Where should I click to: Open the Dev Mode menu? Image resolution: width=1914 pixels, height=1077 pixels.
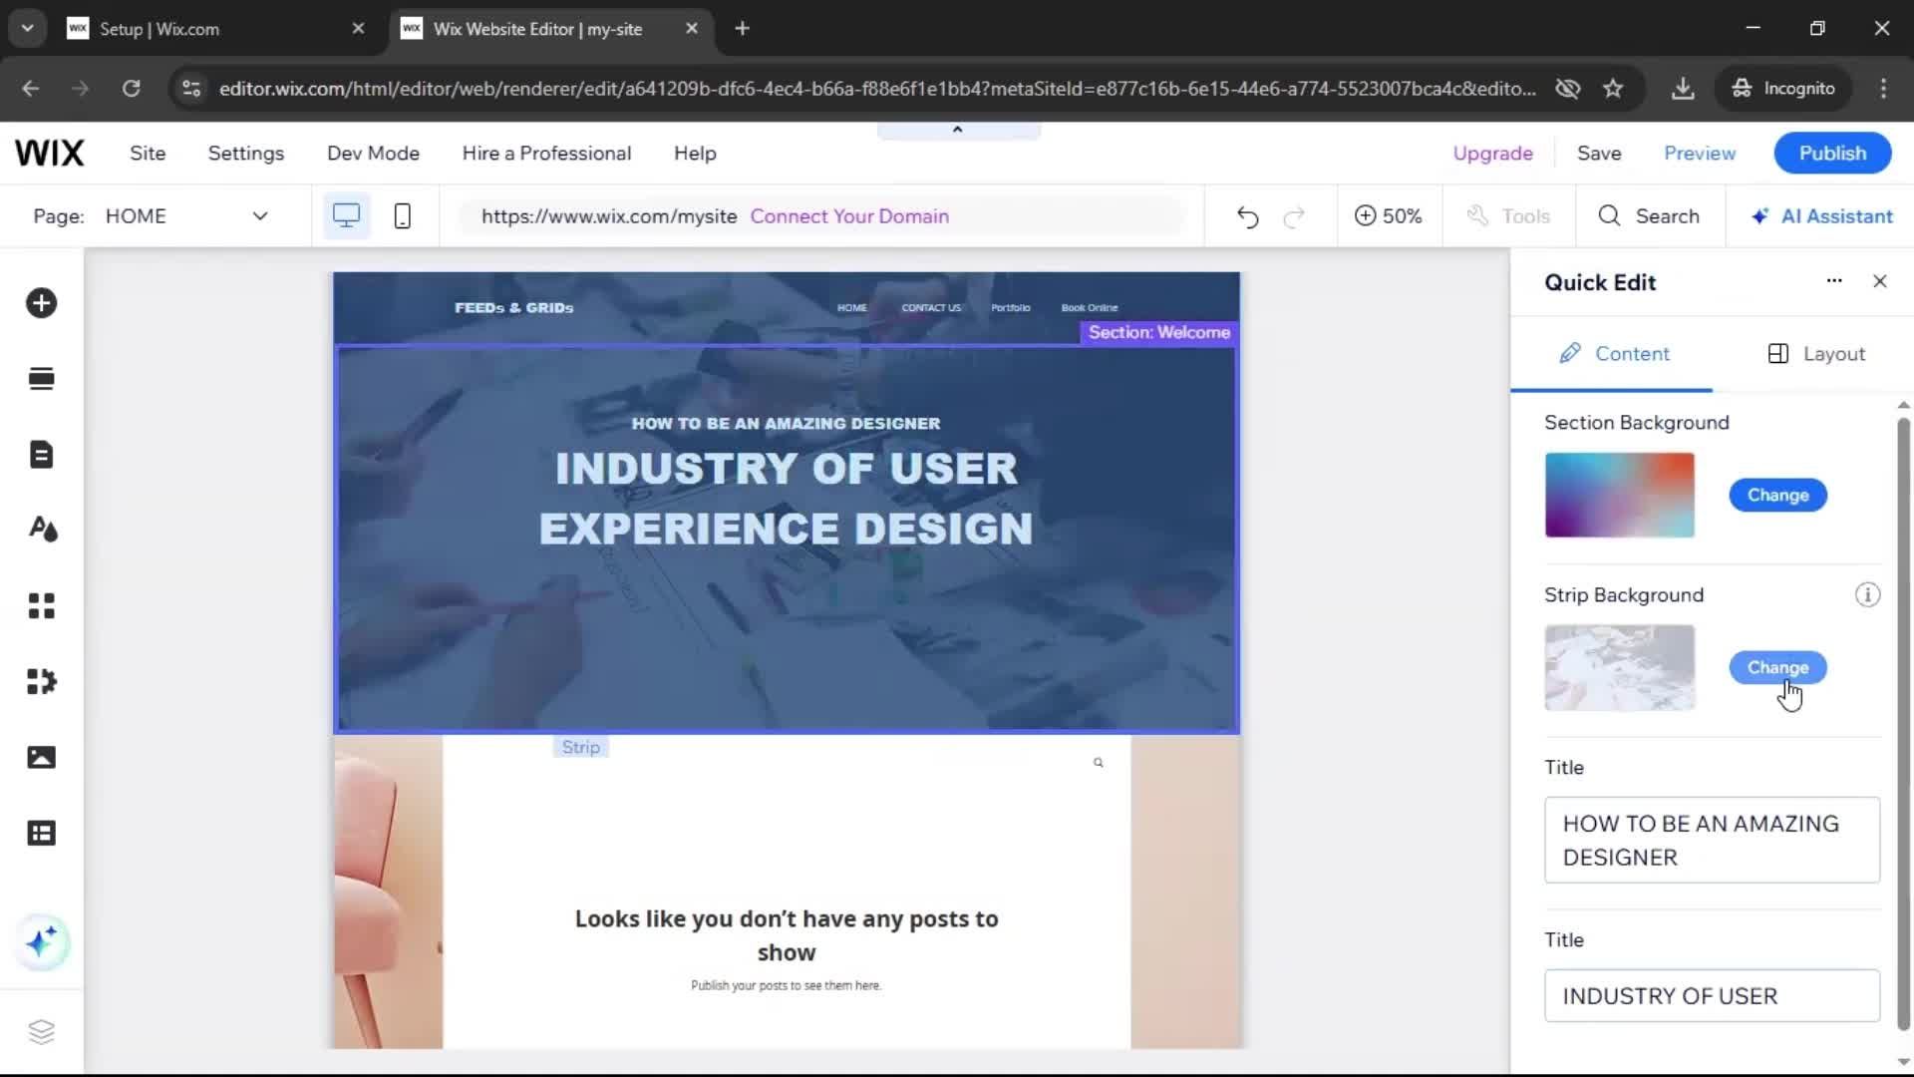click(x=373, y=154)
